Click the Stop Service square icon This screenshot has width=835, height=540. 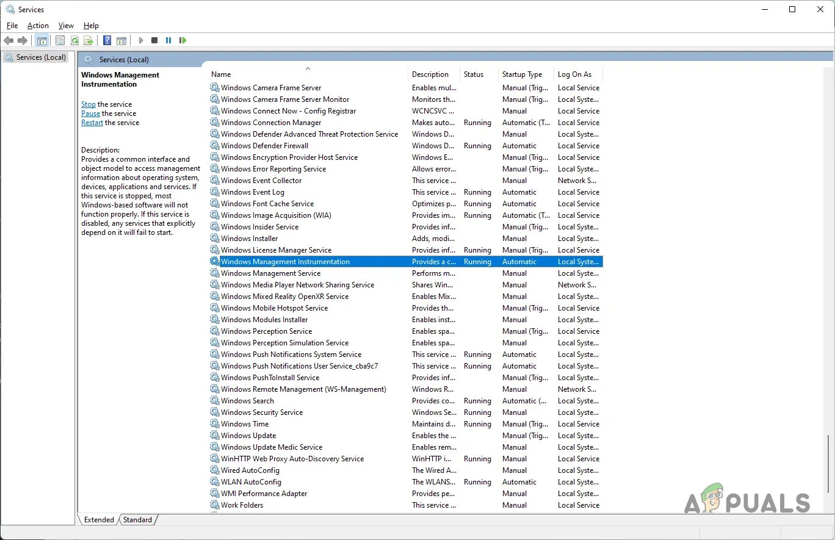pos(154,40)
